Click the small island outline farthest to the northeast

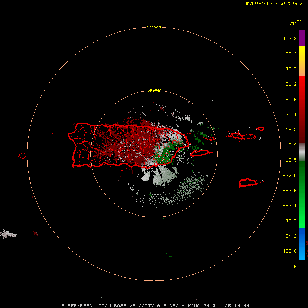tap(260, 129)
